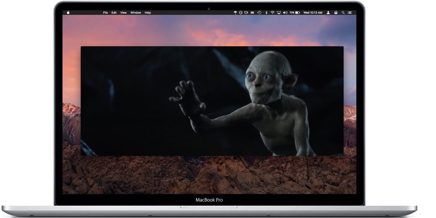The height and width of the screenshot is (218, 436).
Task: Open the View menu
Action: (123, 13)
